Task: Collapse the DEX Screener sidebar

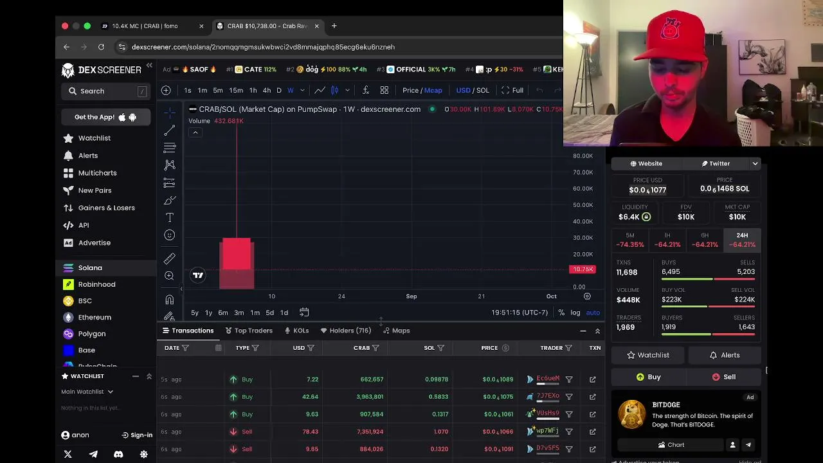Action: [x=149, y=66]
